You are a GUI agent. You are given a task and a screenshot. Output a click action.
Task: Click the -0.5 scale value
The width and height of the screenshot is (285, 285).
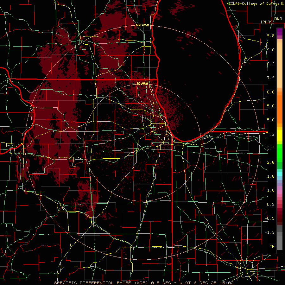tap(269, 218)
